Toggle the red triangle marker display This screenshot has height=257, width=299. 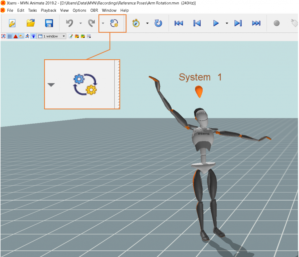click(x=16, y=36)
